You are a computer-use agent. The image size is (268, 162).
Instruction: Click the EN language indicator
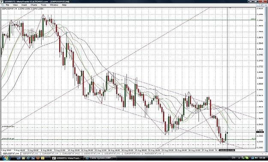233,158
